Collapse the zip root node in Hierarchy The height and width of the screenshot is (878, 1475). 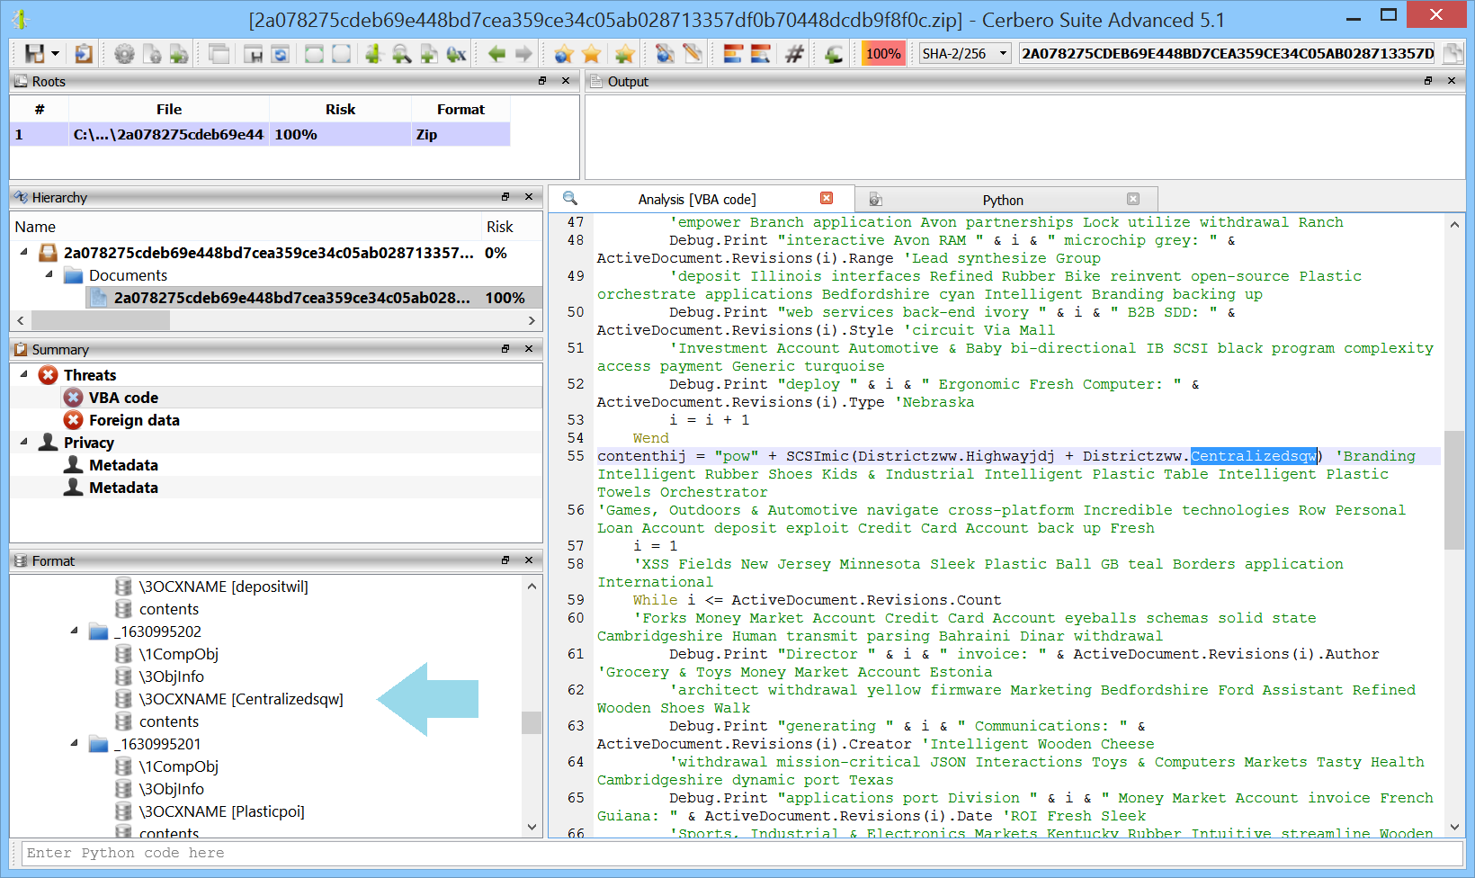click(24, 253)
